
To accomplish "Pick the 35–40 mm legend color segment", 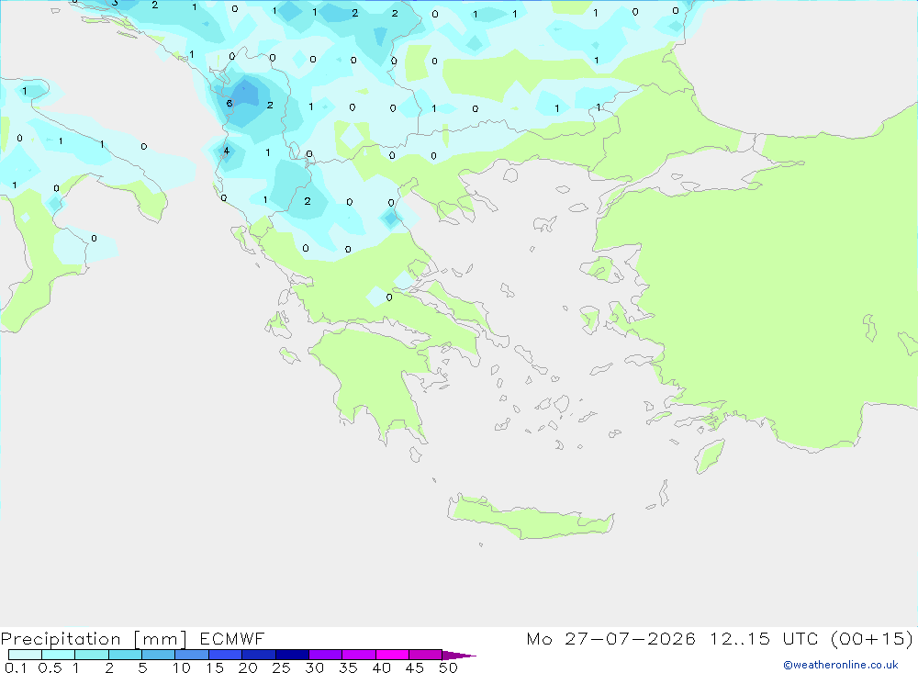I will point(359,655).
